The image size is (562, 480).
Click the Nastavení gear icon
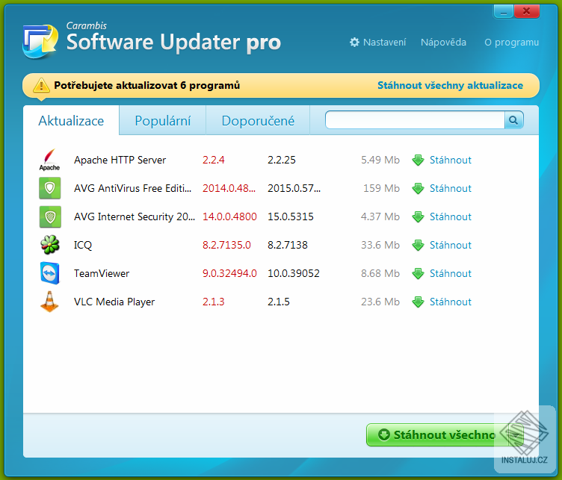(354, 43)
